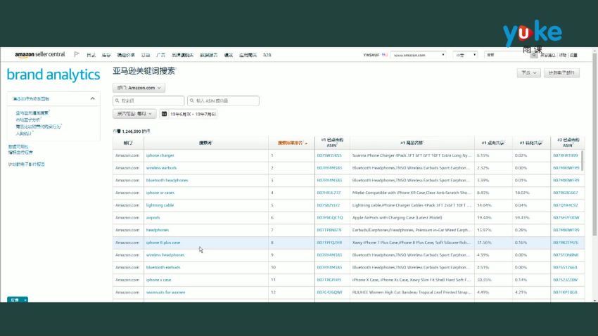This screenshot has width=598, height=336.
Task: Sort by the search frequency rank column
Action: [x=291, y=143]
